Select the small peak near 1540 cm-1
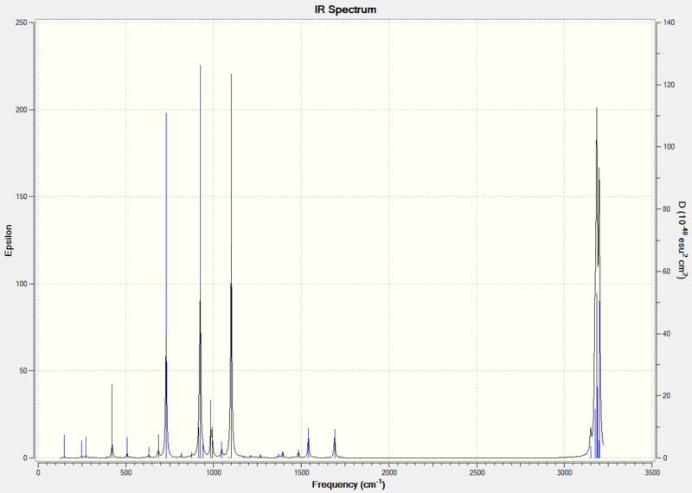 [x=308, y=443]
